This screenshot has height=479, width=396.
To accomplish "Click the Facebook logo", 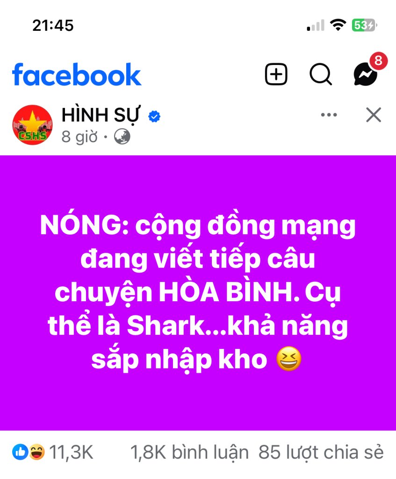I will click(76, 74).
